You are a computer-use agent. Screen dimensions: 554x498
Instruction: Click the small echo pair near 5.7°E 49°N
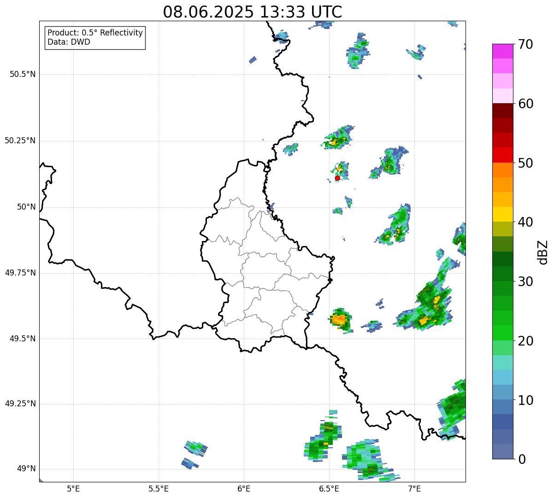[194, 455]
